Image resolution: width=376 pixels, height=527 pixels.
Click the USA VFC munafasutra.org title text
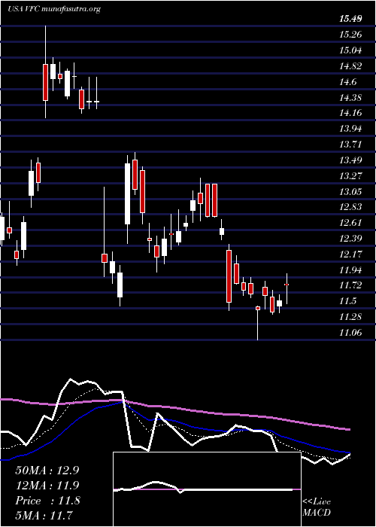click(x=54, y=9)
